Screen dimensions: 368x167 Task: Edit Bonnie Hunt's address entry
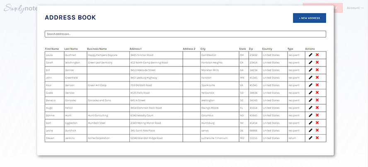click(310, 115)
